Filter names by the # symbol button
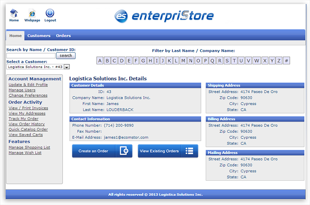This screenshot has width=310, height=205. point(286,61)
